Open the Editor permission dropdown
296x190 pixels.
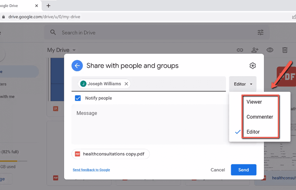click(243, 84)
